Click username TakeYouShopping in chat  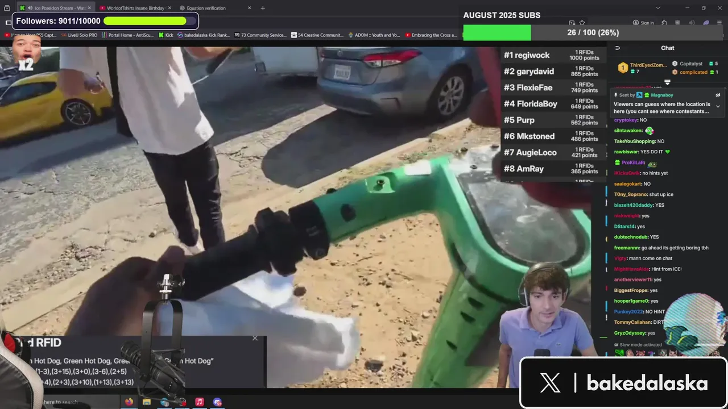tap(635, 141)
